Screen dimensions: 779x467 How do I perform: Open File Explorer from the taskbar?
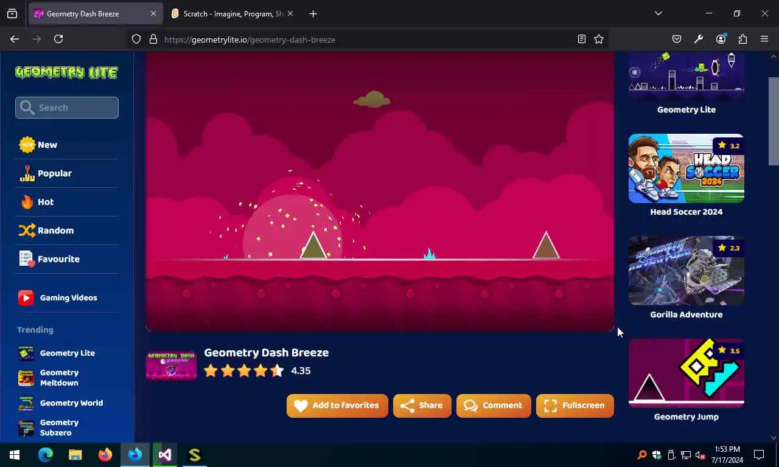75,454
